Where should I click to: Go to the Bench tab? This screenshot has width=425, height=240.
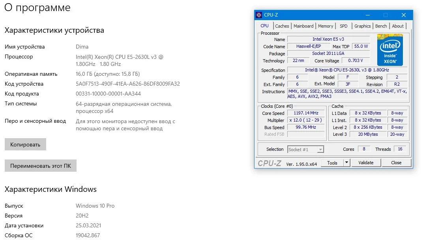pos(381,26)
